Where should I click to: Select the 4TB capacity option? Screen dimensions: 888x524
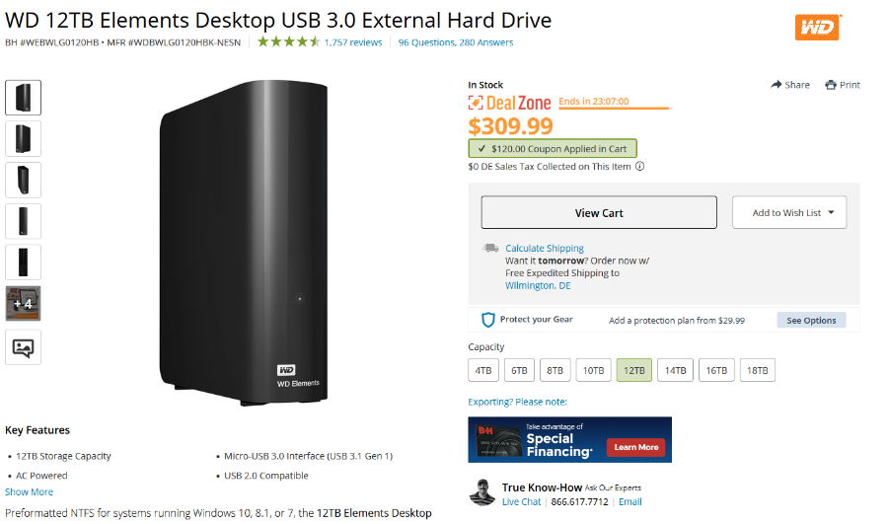click(483, 370)
